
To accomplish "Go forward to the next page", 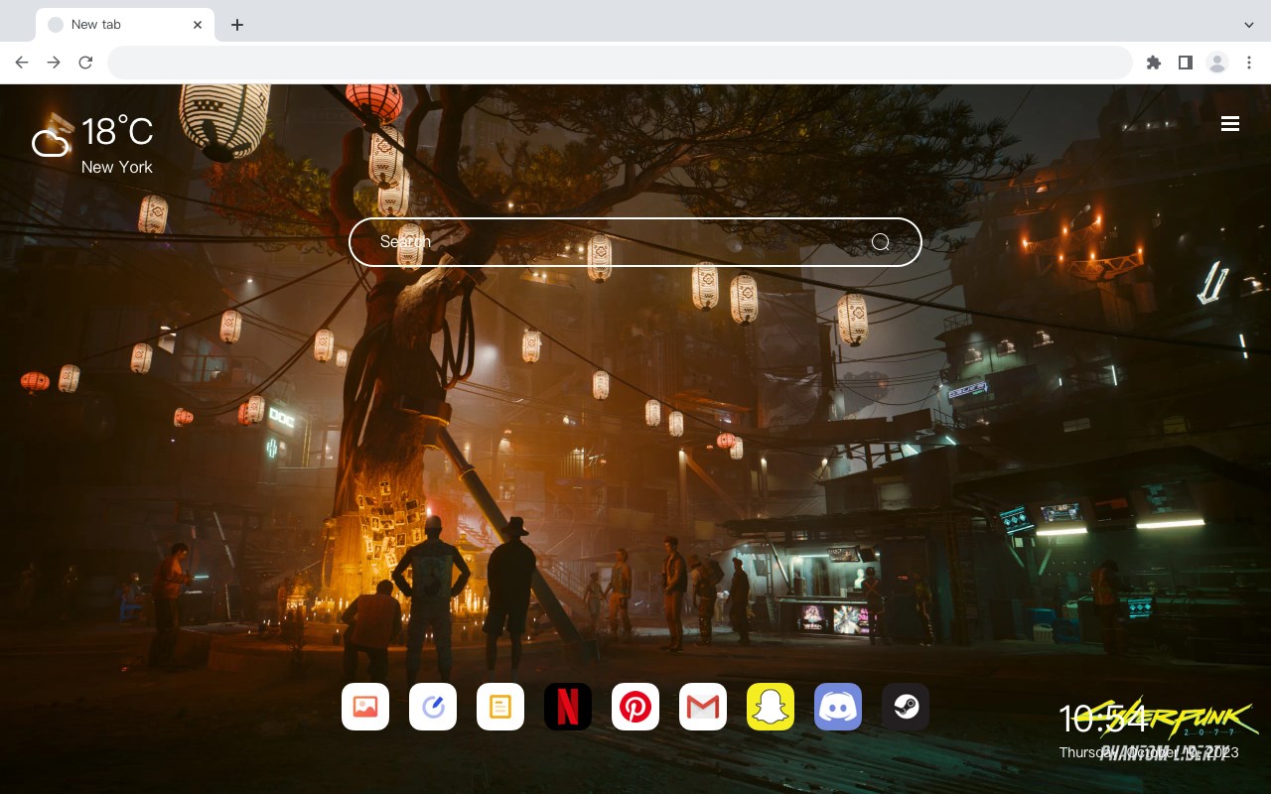I will [x=54, y=63].
